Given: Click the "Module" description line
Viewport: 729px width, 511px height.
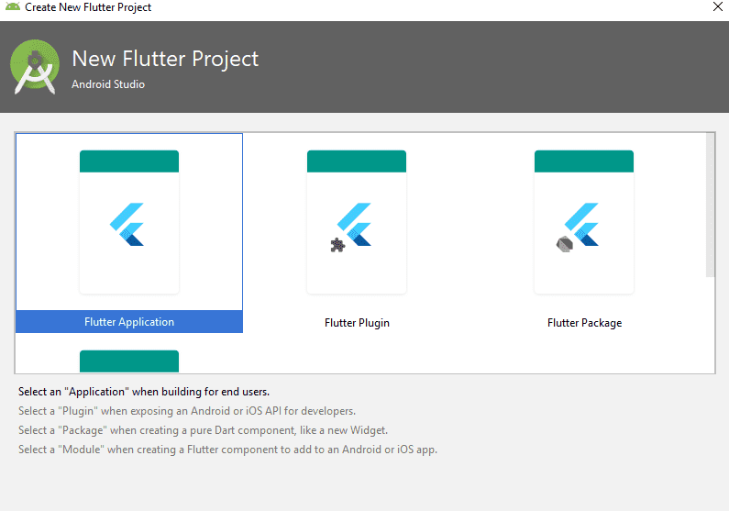Looking at the screenshot, I should [x=227, y=450].
